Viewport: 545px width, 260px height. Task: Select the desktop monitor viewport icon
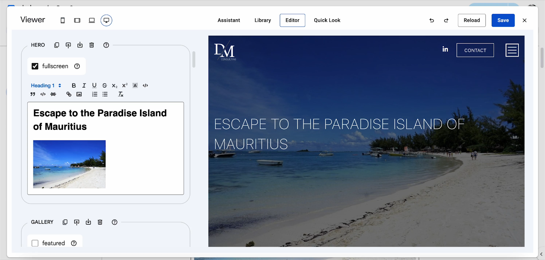[x=106, y=20]
